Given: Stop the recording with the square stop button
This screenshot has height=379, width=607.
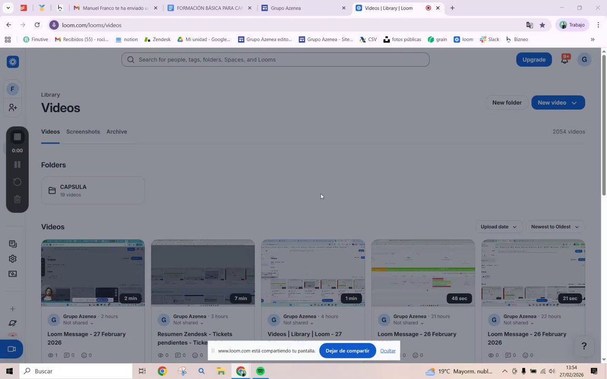Looking at the screenshot, I should pos(17,137).
